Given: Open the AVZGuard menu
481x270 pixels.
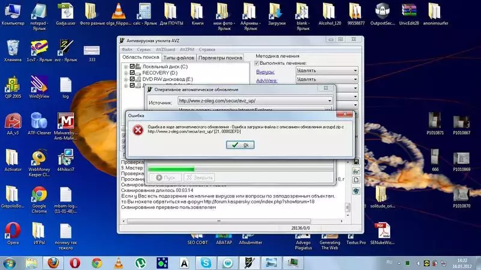Looking at the screenshot, I should coord(165,49).
